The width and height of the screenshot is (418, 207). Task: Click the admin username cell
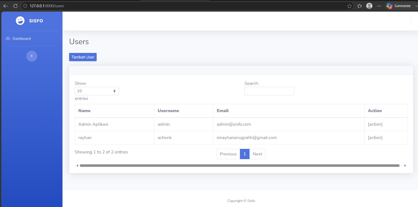(184, 124)
